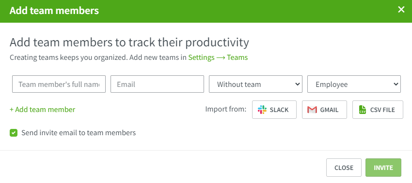Import team members from SLACK
412x183 pixels.
[x=274, y=110]
